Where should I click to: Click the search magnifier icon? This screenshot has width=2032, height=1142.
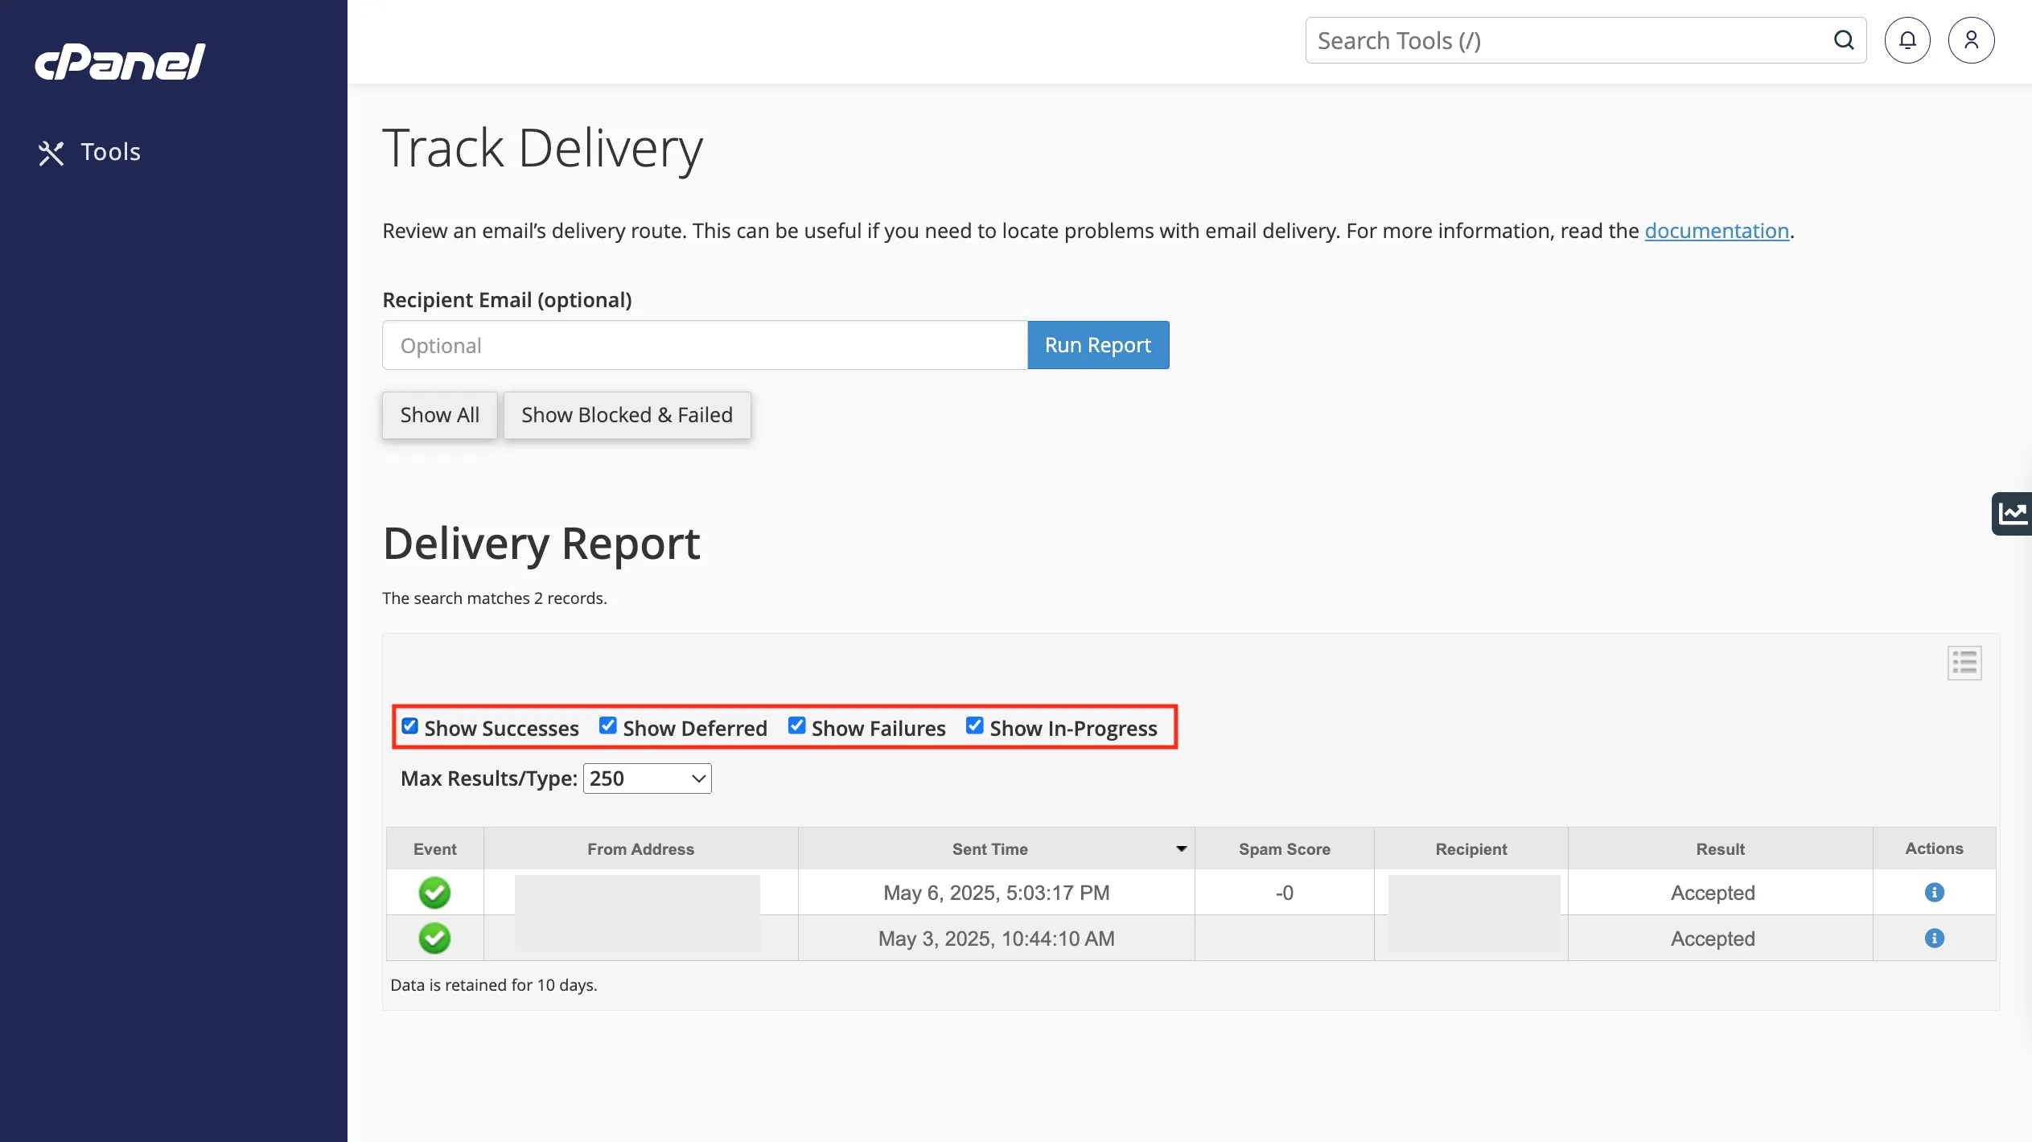tap(1844, 40)
